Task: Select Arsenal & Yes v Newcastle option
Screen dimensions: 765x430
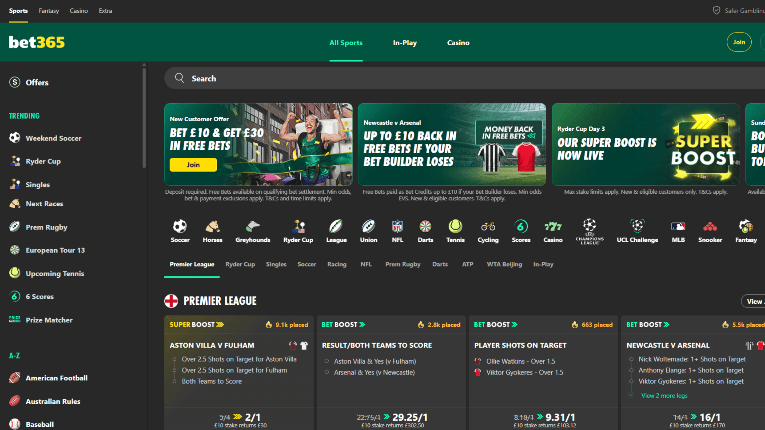Action: coord(374,372)
